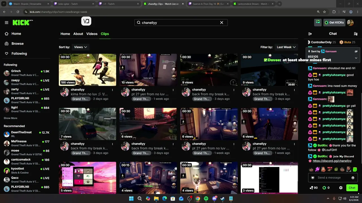Switch to the Videos tab

pyautogui.click(x=92, y=34)
